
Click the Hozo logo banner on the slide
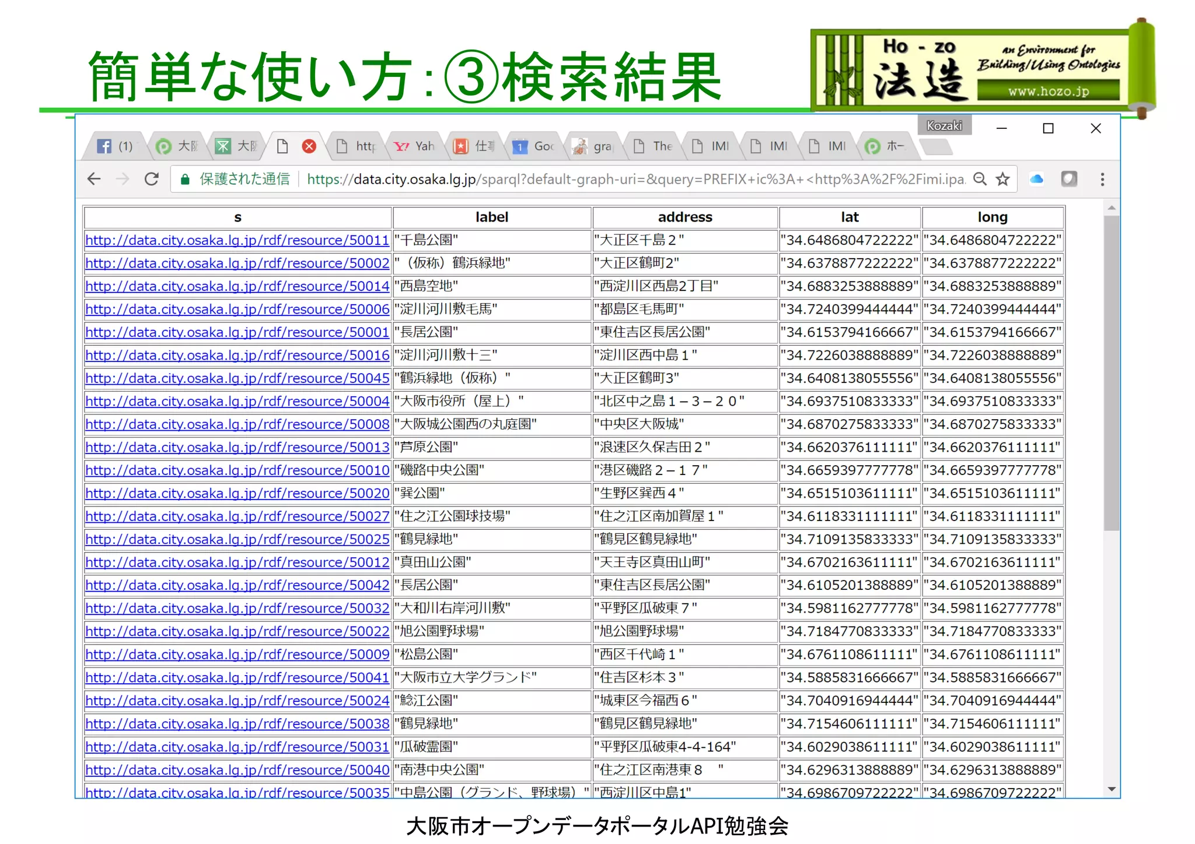pos(983,69)
